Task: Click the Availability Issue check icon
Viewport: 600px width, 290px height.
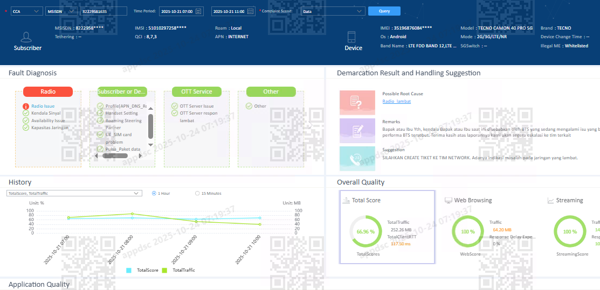Action: (26, 121)
